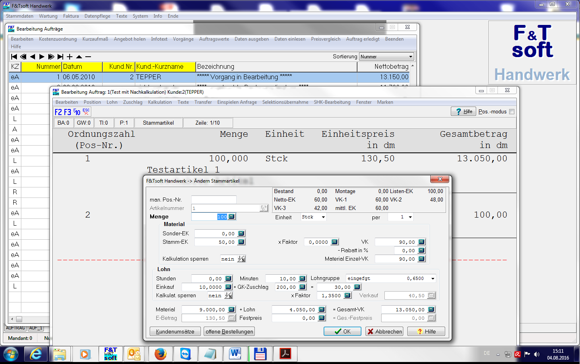The height and width of the screenshot is (364, 580).
Task: Click the ESC cancel shortcut icon
Action: tap(86, 112)
